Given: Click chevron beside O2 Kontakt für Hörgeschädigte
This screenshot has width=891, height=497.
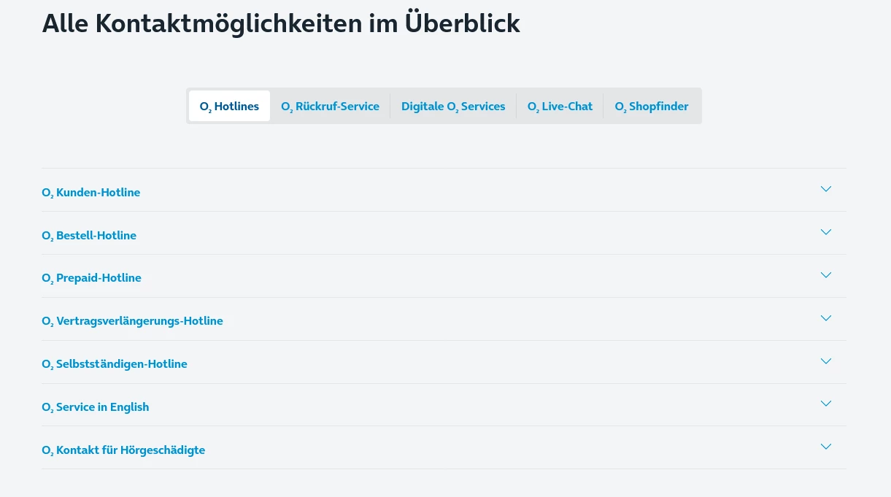Looking at the screenshot, I should click(825, 447).
